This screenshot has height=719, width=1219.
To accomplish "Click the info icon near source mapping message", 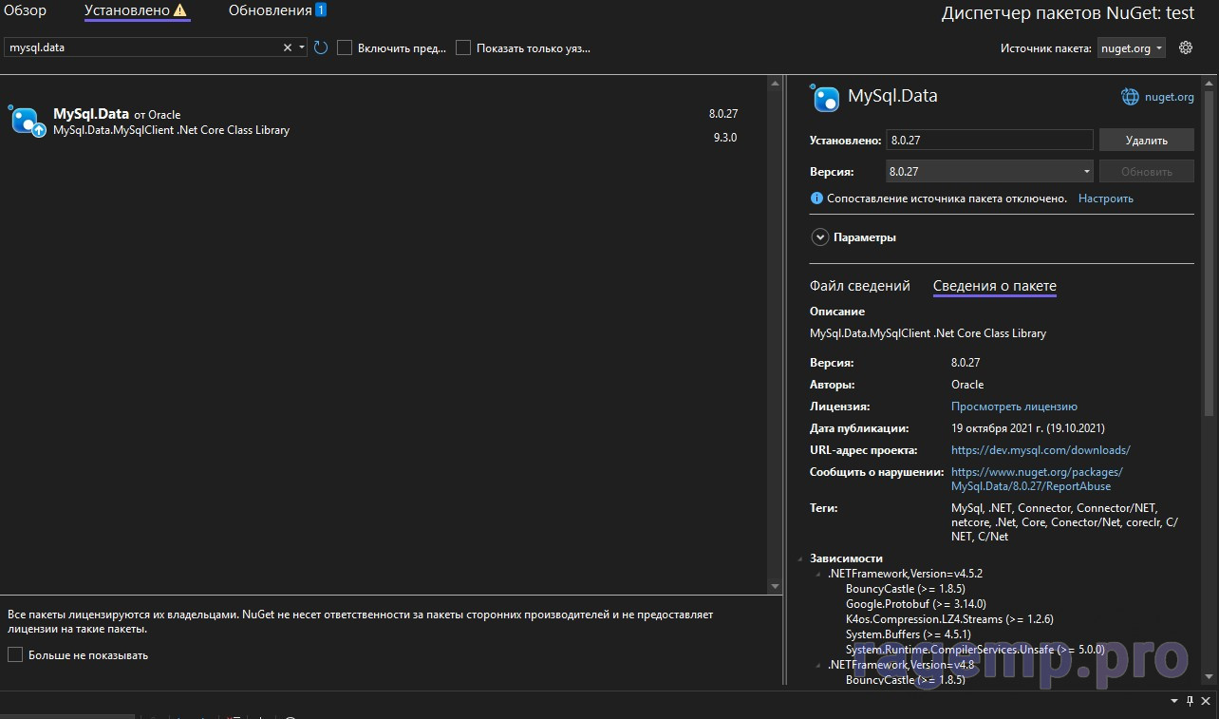I will (816, 199).
